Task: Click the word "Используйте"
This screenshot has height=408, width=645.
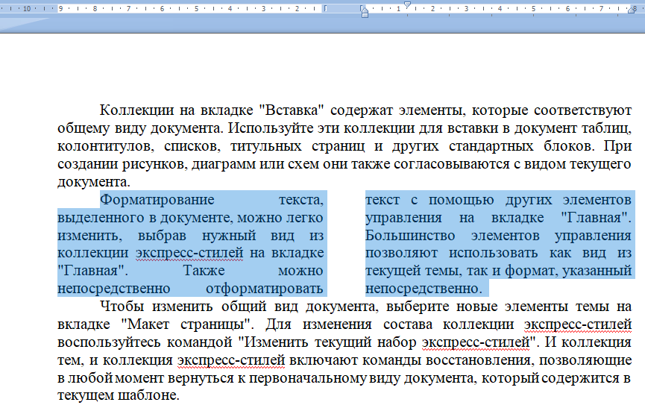Action: tap(271, 128)
